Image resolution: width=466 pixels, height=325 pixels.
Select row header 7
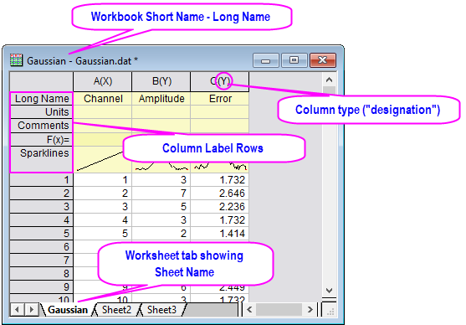(x=41, y=261)
